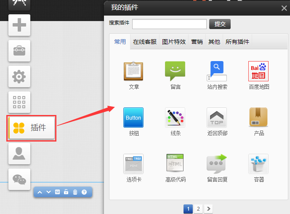Screen dimensions: 290x214
Task: Click the down chevron in floating toolbar
Action: [x=48, y=192]
